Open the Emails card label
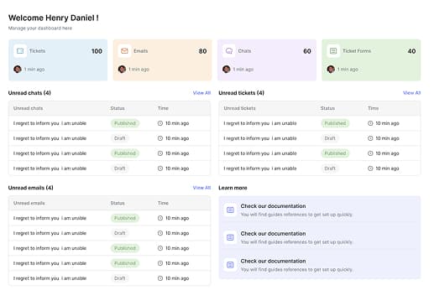Image resolution: width=434 pixels, height=306 pixels. (x=140, y=51)
